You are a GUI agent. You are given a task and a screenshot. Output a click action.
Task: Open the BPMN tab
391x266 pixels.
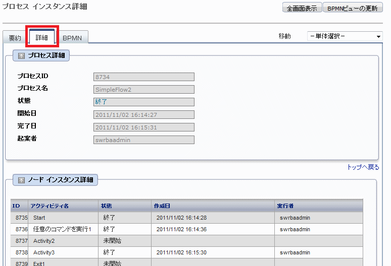click(x=72, y=38)
